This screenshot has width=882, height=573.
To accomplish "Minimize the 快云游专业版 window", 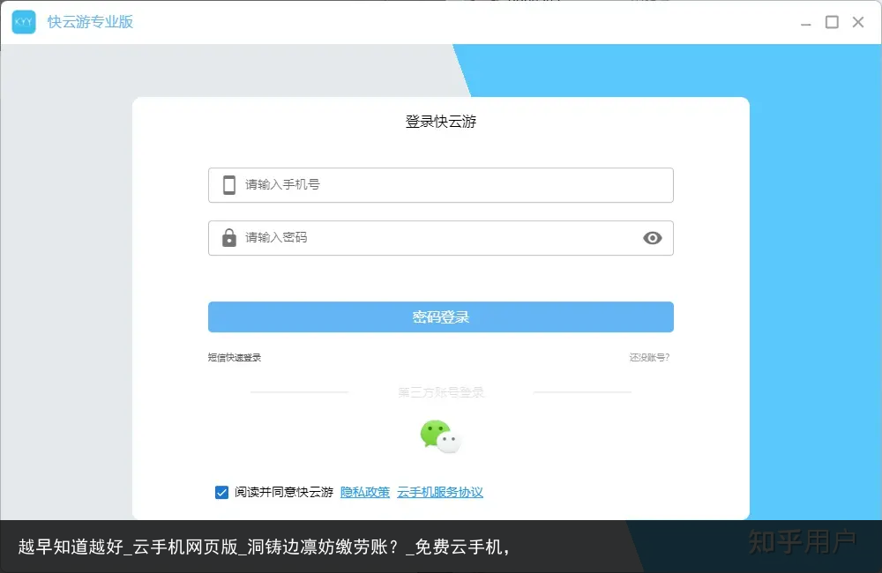I will [805, 23].
